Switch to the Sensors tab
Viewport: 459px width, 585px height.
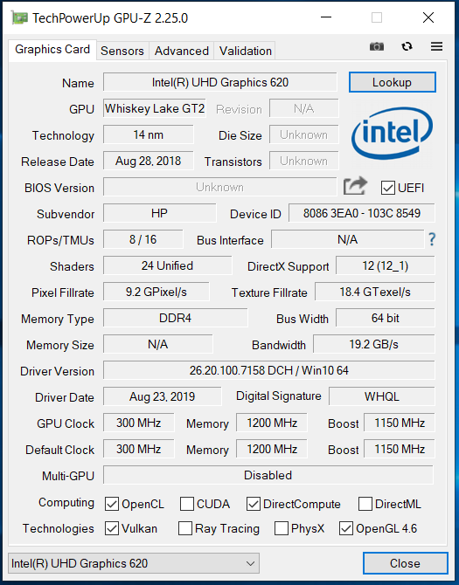[122, 51]
